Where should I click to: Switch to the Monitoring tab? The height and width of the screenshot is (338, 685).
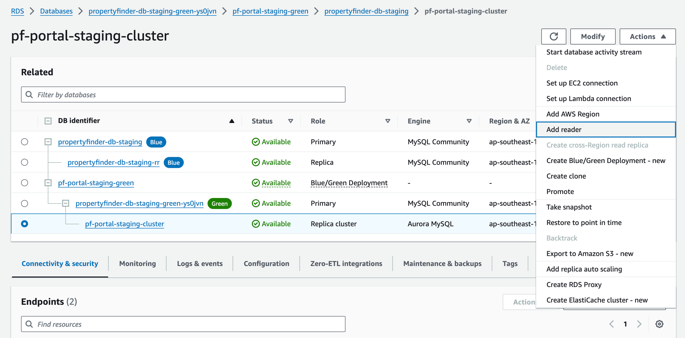(x=138, y=263)
